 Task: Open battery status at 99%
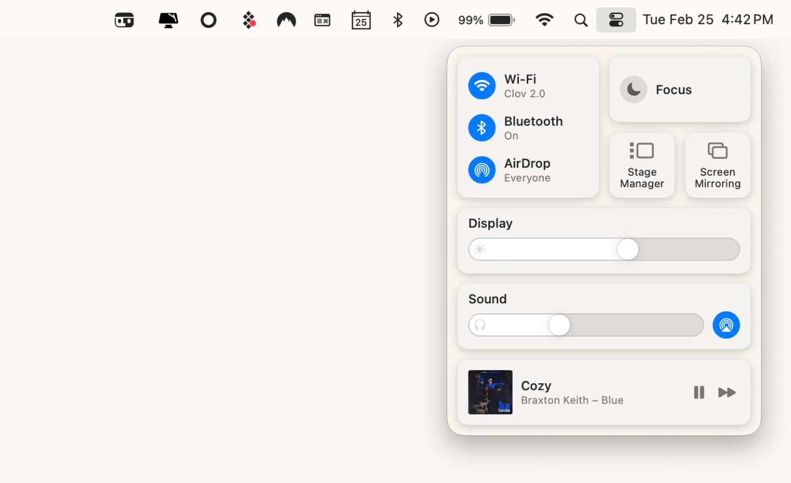click(x=486, y=20)
